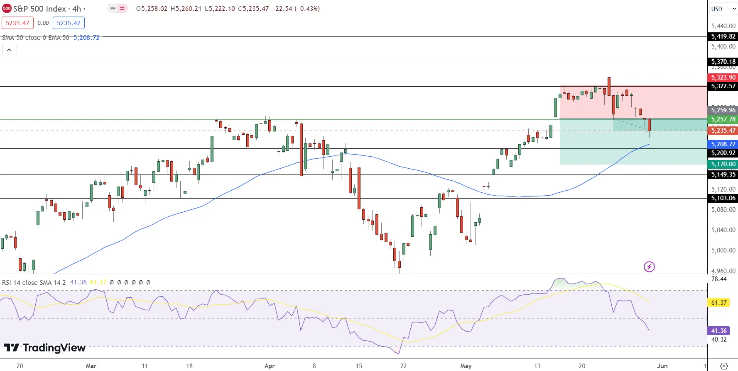Click the 4h interval label

(x=77, y=9)
